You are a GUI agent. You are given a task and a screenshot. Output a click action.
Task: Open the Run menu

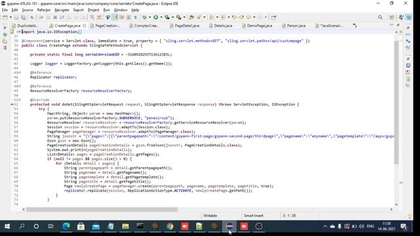(106, 10)
